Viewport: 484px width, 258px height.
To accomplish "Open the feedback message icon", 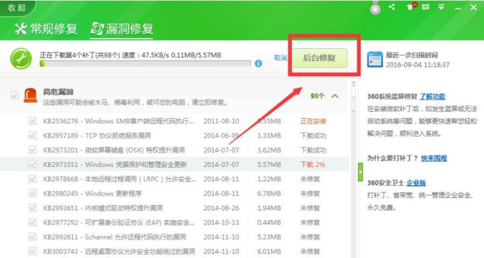I will click(x=426, y=7).
